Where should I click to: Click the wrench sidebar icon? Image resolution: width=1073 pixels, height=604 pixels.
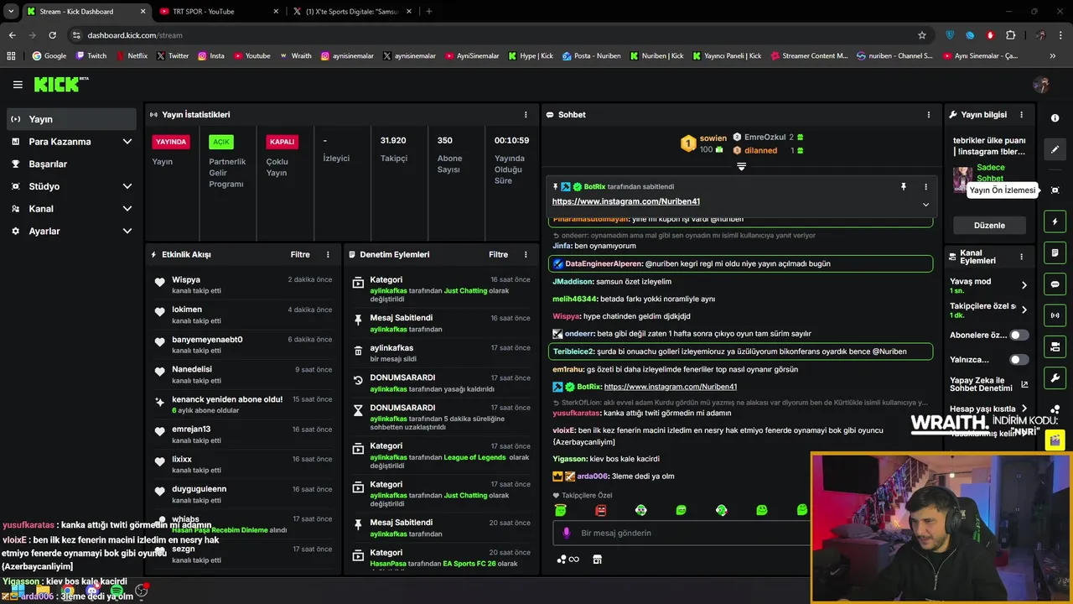1055,377
